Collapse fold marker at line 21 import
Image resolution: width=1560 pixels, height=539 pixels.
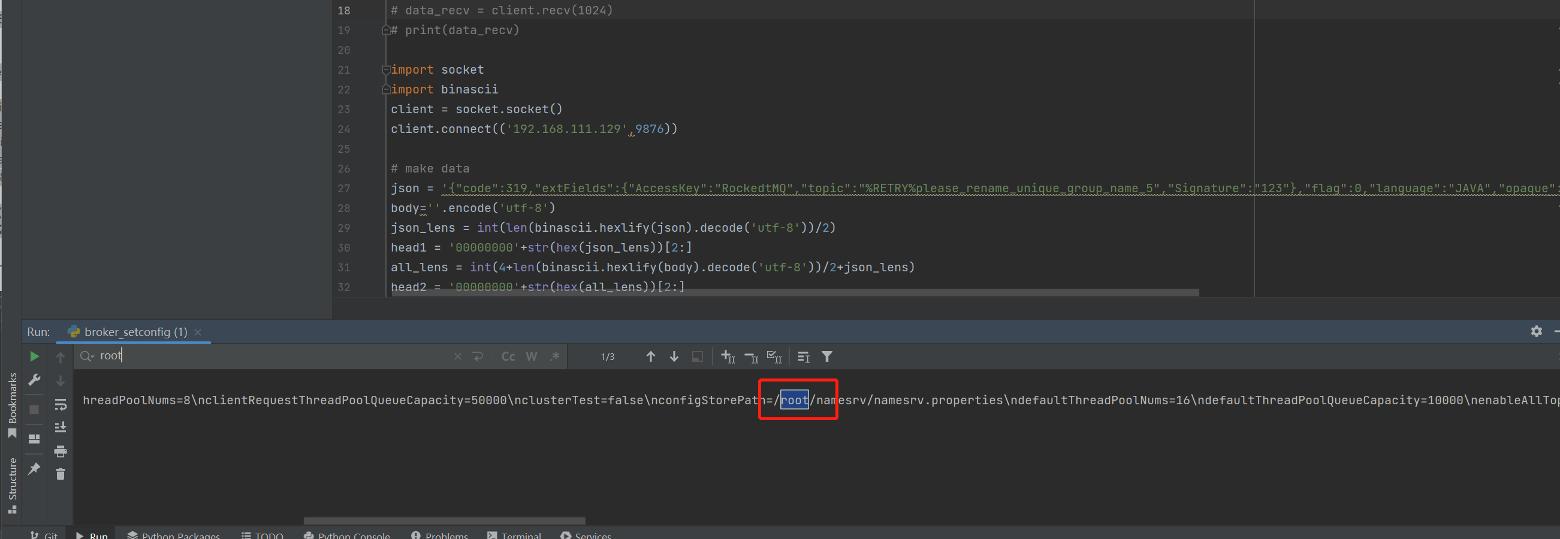(x=385, y=70)
